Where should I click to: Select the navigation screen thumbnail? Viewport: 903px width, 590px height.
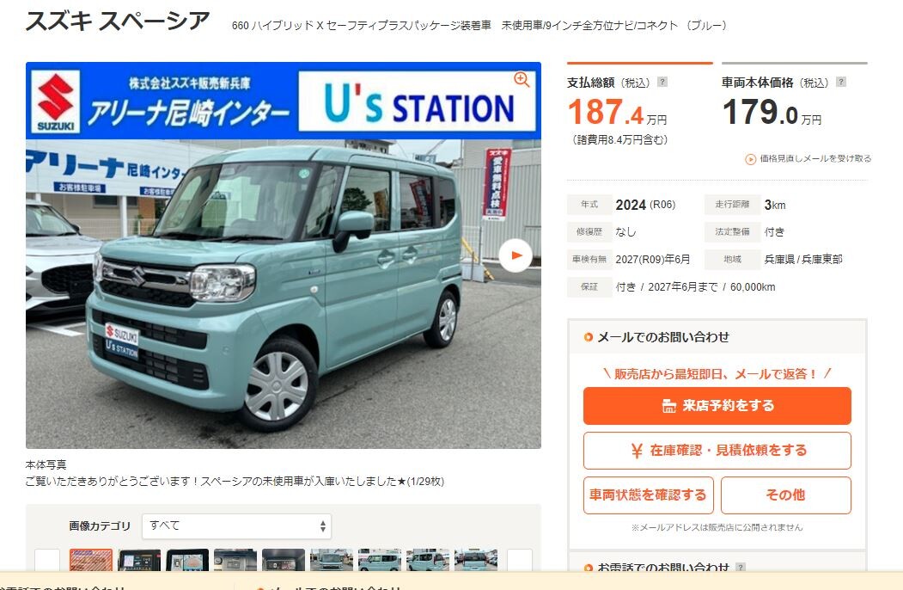point(139,560)
